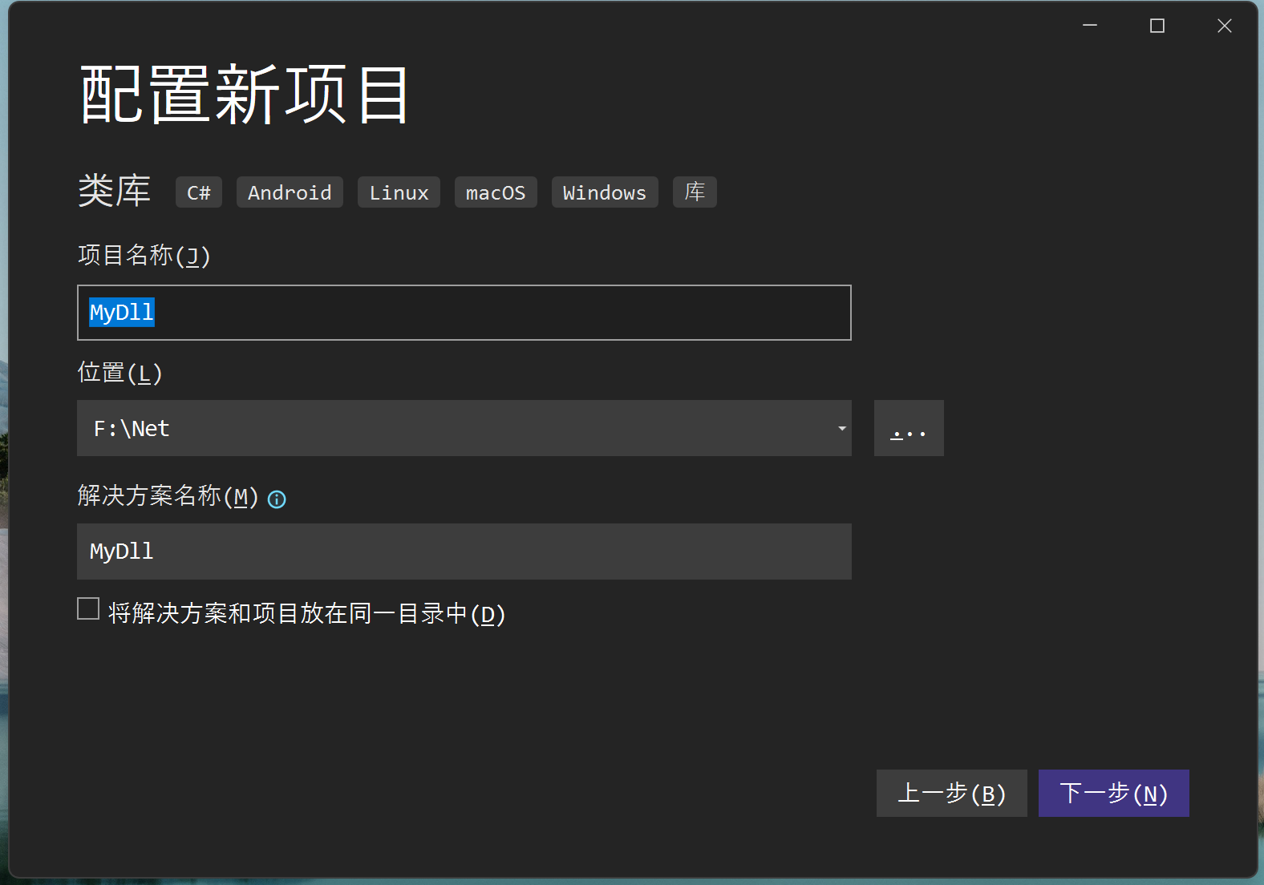Close the configure project dialog
The width and height of the screenshot is (1264, 885).
1225,26
